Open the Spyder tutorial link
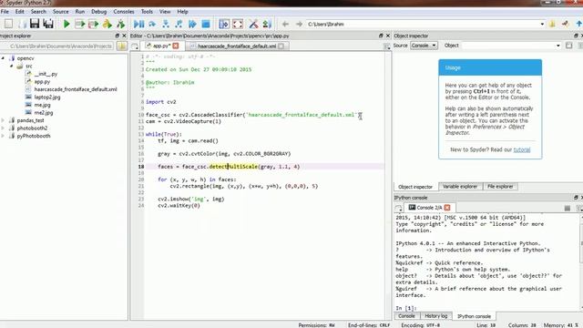583x328 pixels. (522, 149)
